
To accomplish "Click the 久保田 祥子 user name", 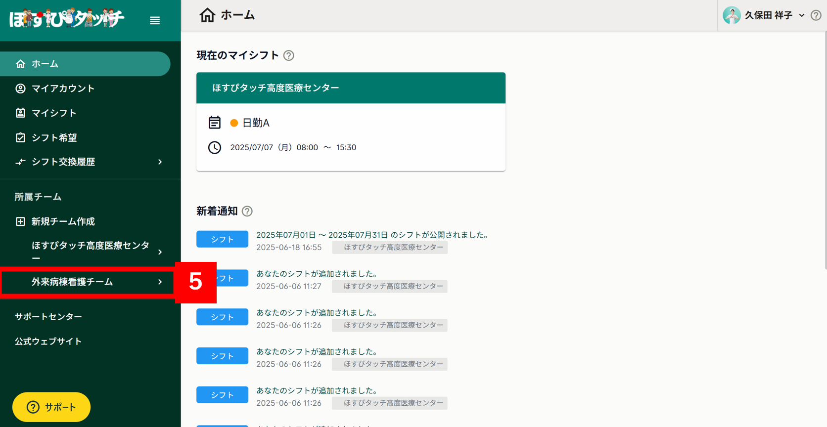I will pyautogui.click(x=769, y=15).
